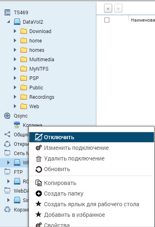The image size is (155, 227).
Task: Select the DataVol2 volume drive icon
Action: (17, 22)
